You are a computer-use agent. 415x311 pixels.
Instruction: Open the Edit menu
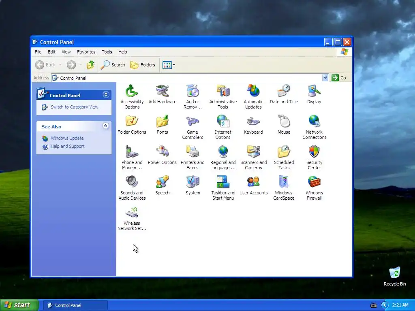51,52
